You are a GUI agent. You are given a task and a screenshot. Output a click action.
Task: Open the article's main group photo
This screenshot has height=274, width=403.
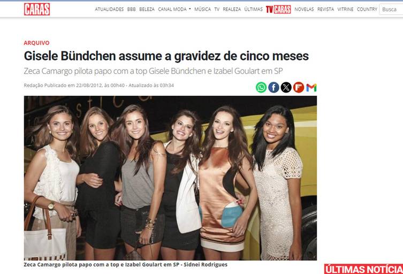point(170,178)
